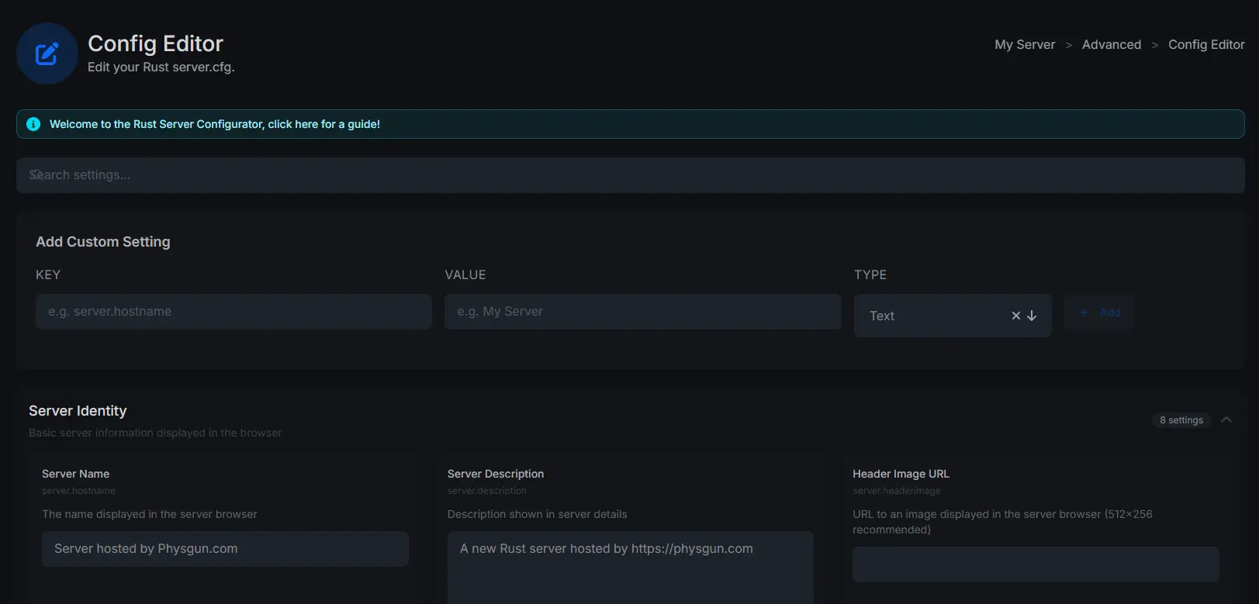1259x604 pixels.
Task: Click the KEY column label
Action: click(x=48, y=274)
